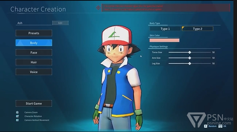The width and height of the screenshot is (237, 132).
Task: Switch to the Face category
Action: pyautogui.click(x=34, y=53)
